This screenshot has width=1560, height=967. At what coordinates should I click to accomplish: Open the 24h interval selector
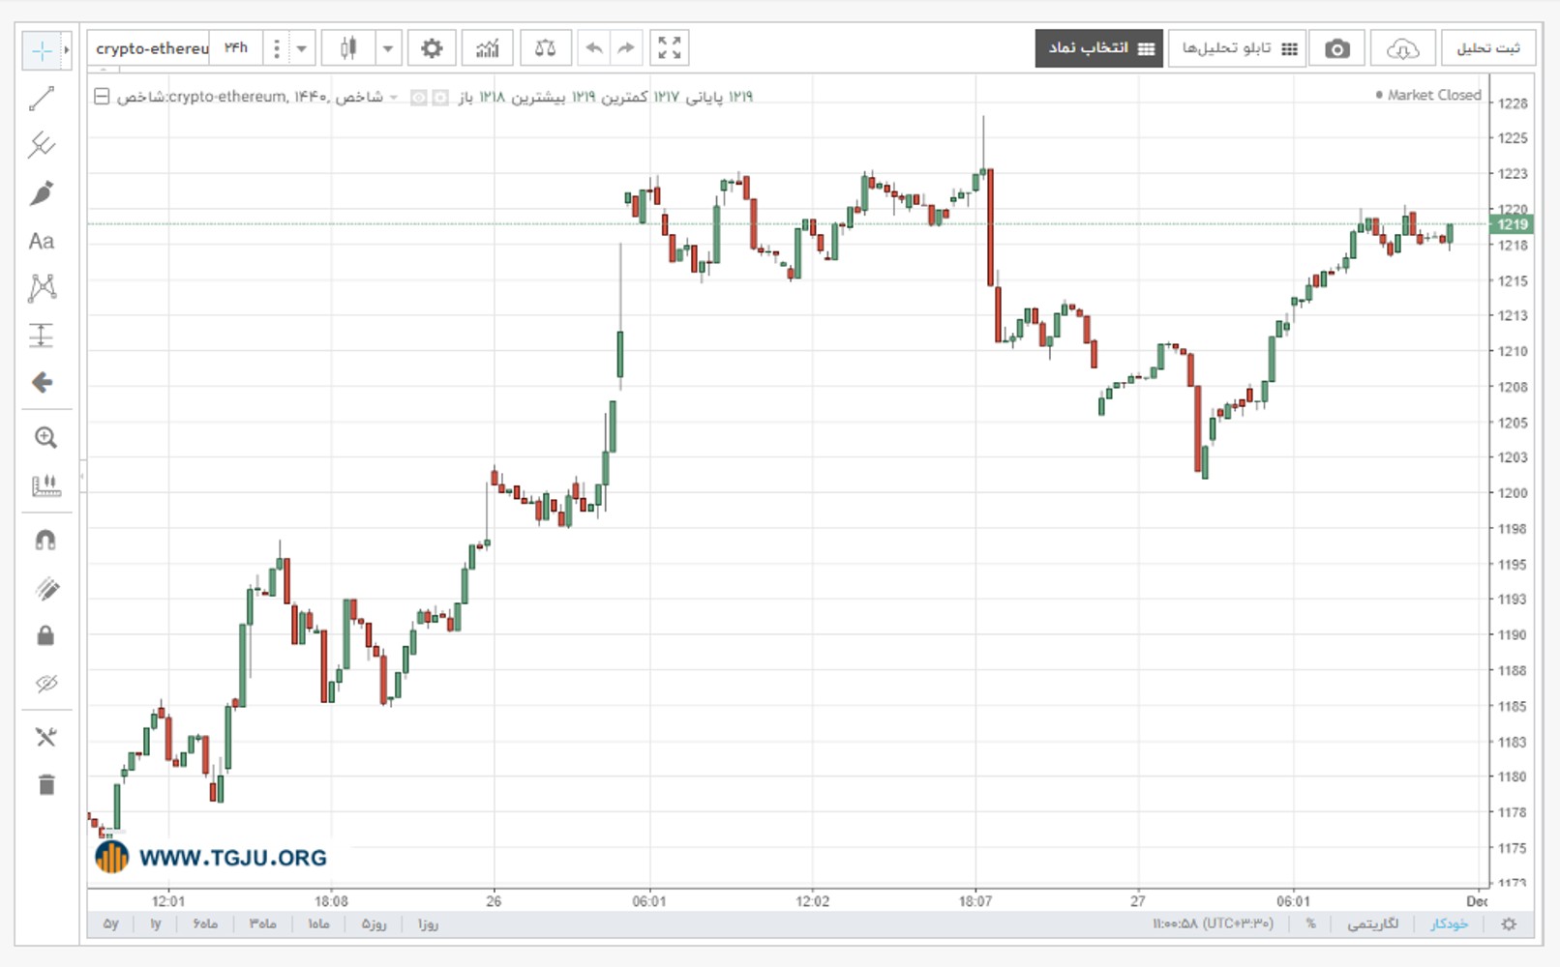[236, 47]
